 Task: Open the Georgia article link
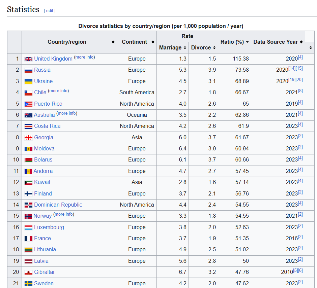[x=44, y=137]
